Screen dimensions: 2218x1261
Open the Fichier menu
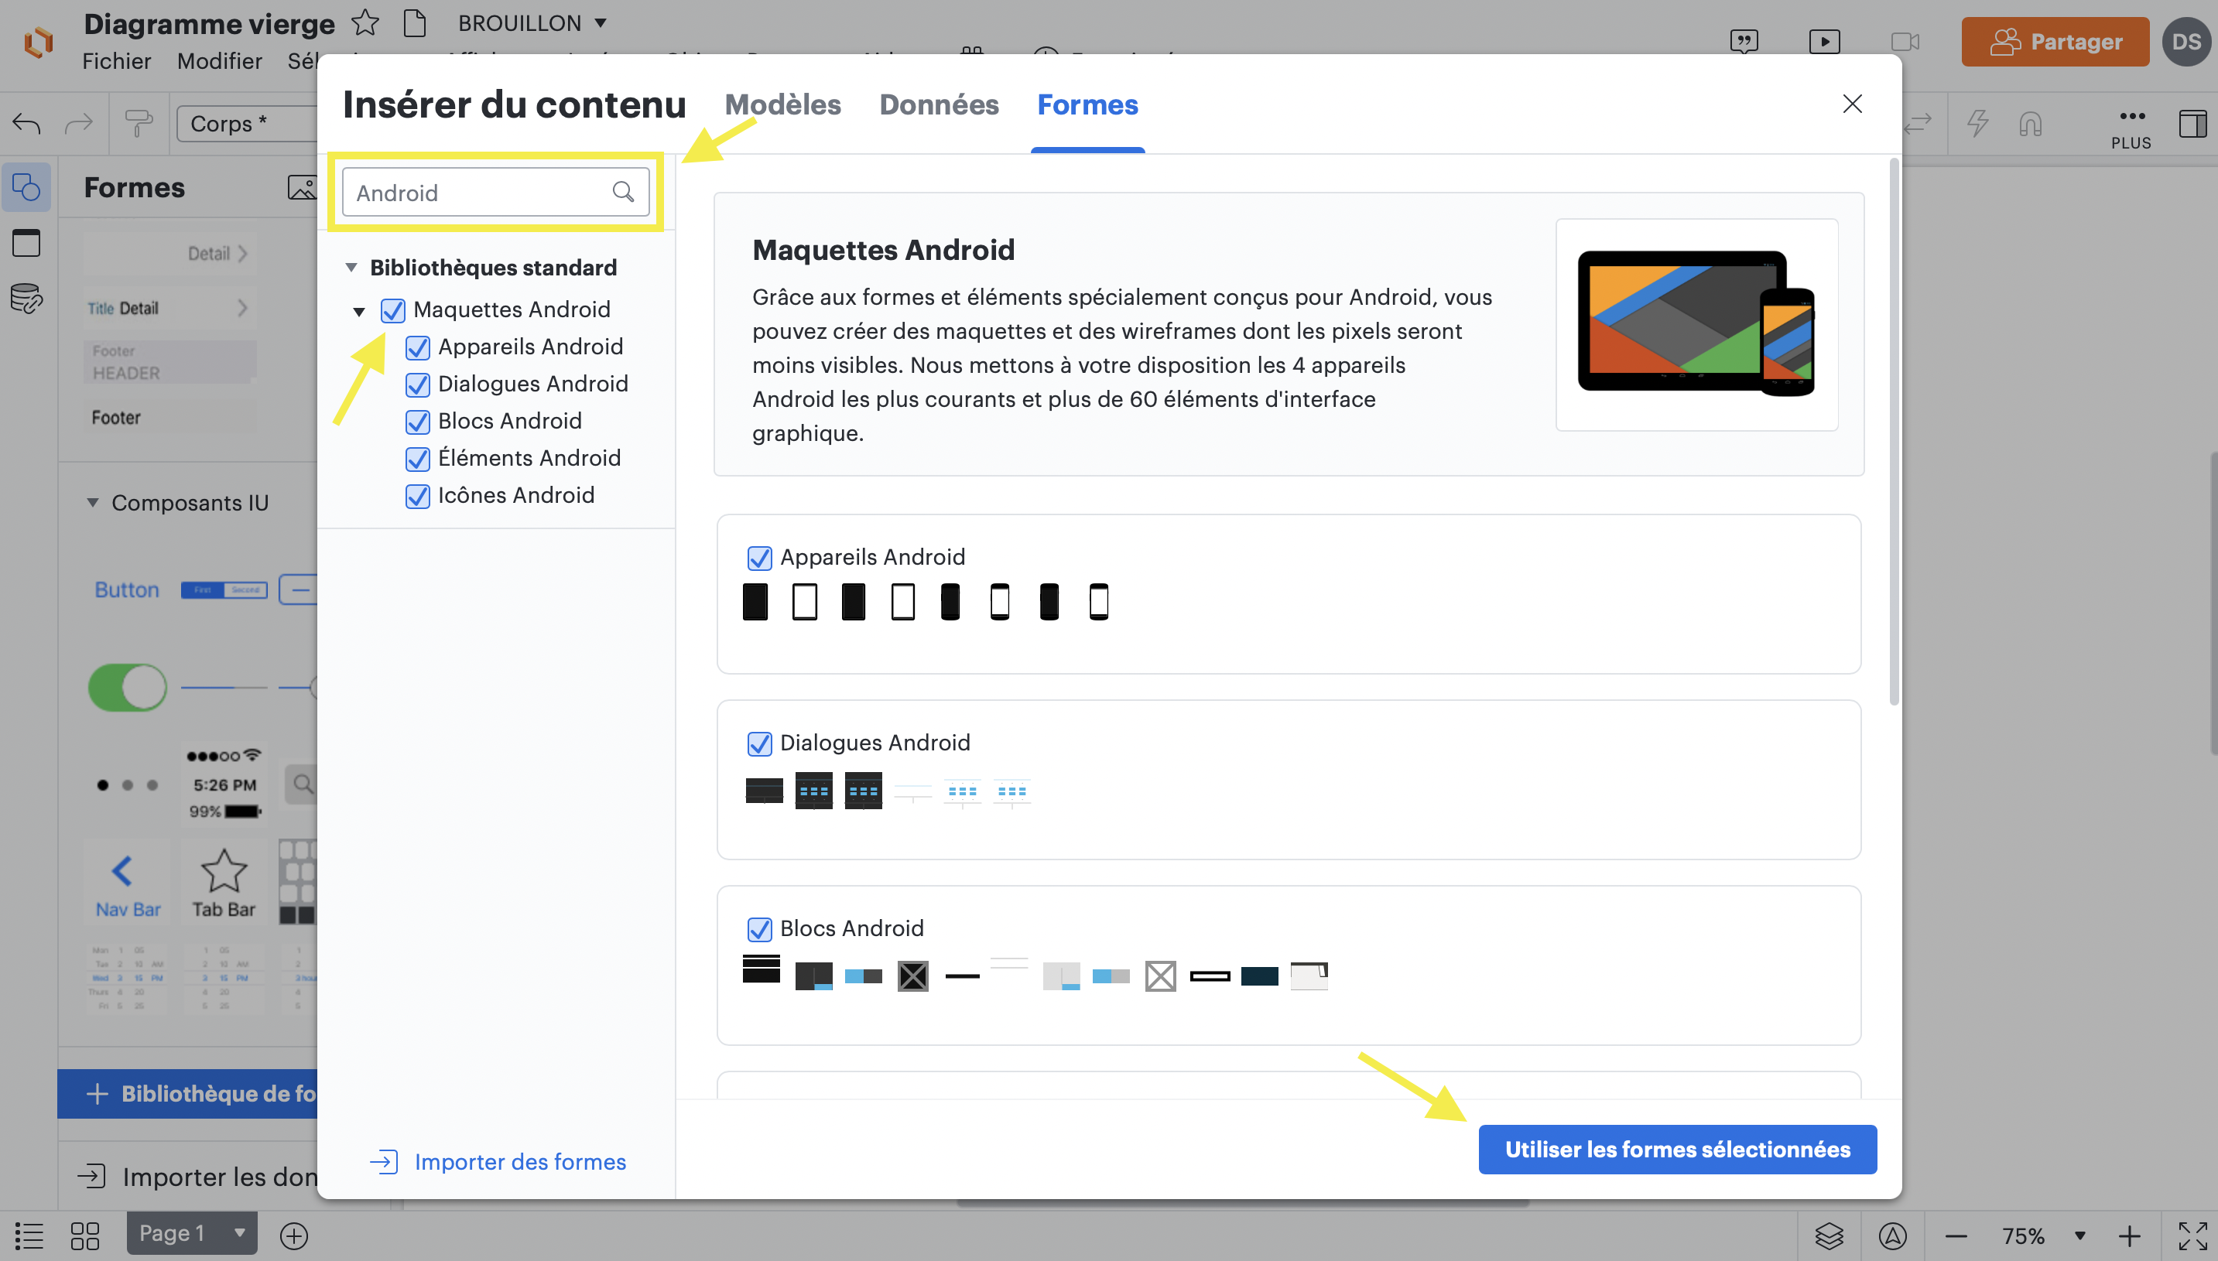point(116,61)
